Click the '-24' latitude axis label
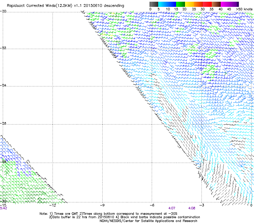 pos(3,85)
